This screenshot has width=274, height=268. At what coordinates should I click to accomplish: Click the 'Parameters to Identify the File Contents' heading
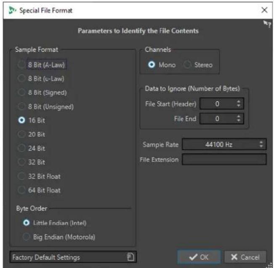pos(138,31)
